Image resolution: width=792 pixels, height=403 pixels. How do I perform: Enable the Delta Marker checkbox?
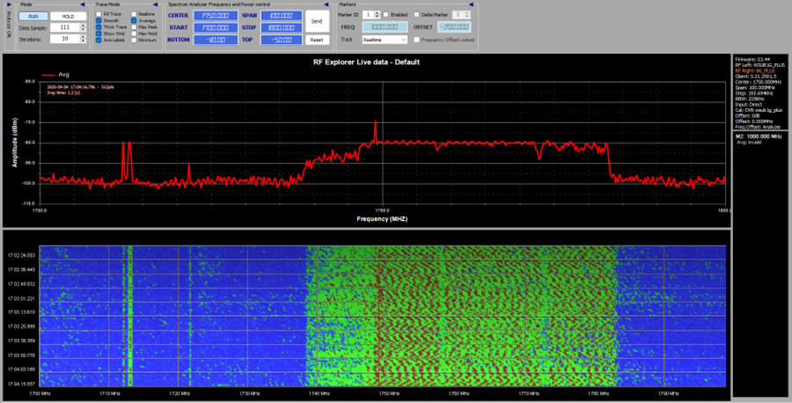pos(417,15)
